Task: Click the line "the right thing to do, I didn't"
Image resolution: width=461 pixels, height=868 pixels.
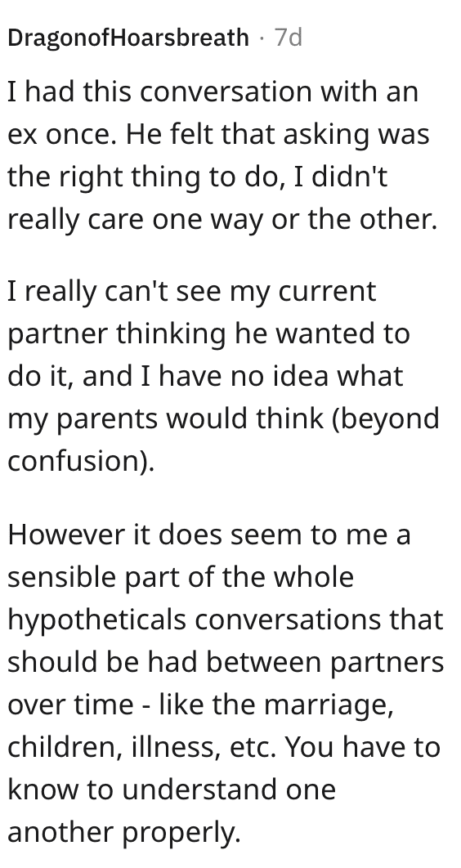Action: tap(198, 177)
